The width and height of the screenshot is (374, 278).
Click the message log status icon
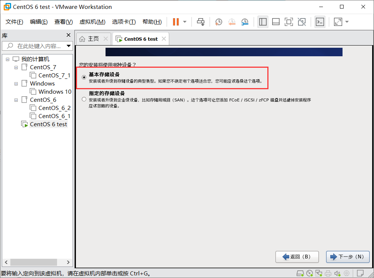(x=360, y=273)
